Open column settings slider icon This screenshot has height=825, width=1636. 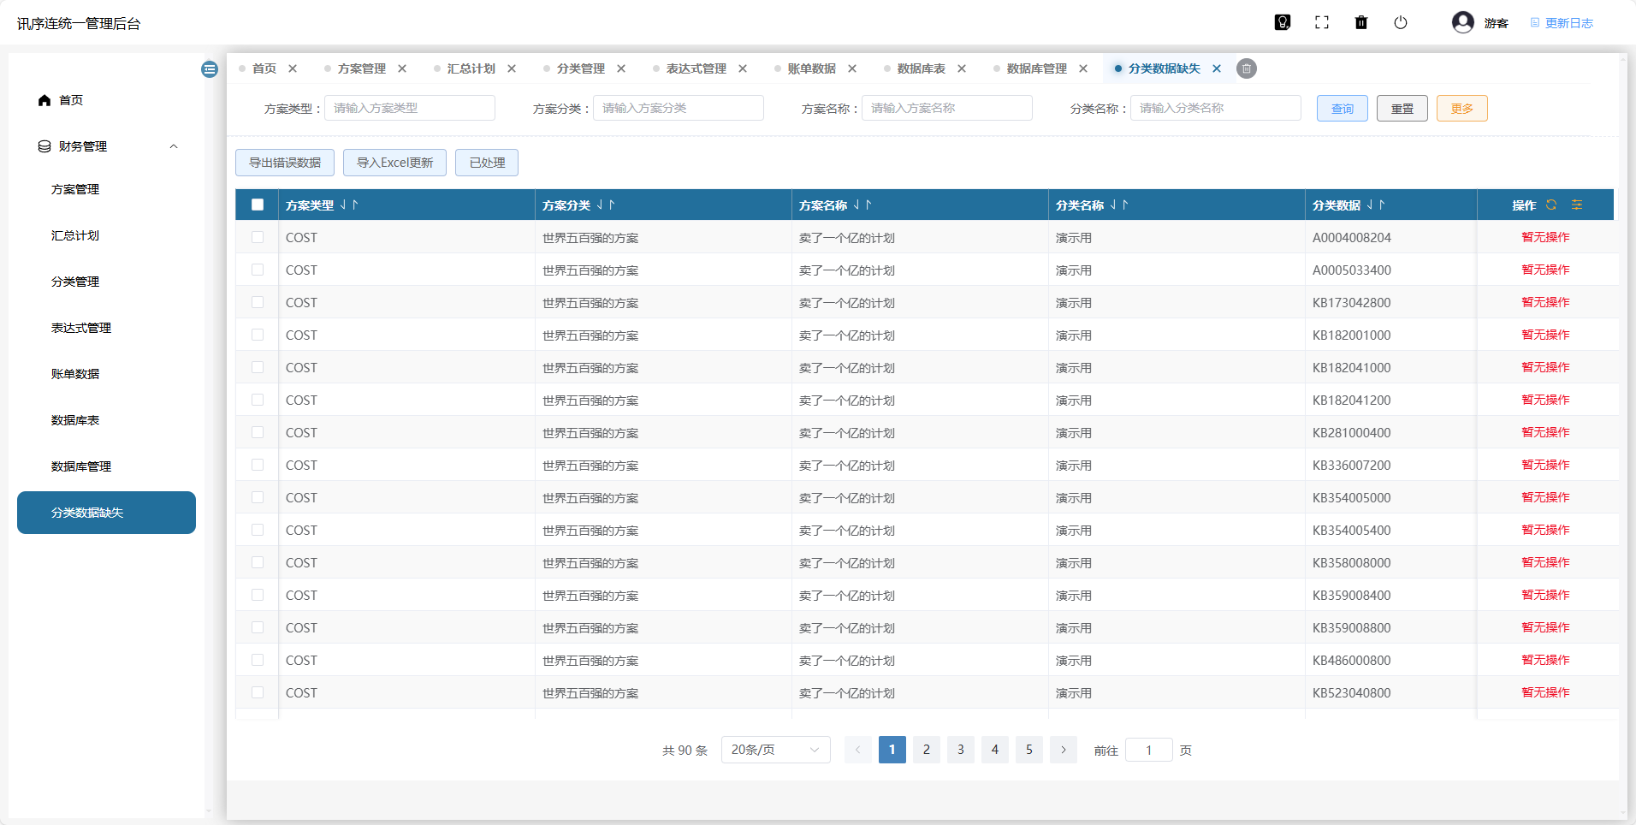pyautogui.click(x=1577, y=205)
